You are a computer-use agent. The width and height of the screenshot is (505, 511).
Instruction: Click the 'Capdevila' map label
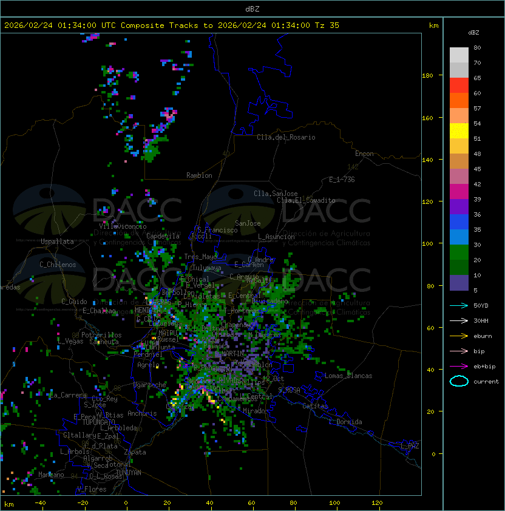(x=163, y=236)
